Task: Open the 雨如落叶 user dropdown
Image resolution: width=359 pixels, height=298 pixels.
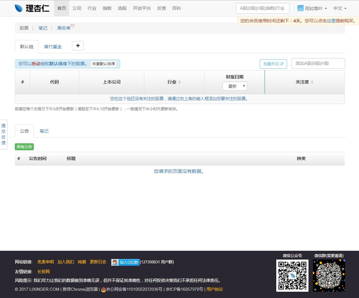Action: (312, 8)
